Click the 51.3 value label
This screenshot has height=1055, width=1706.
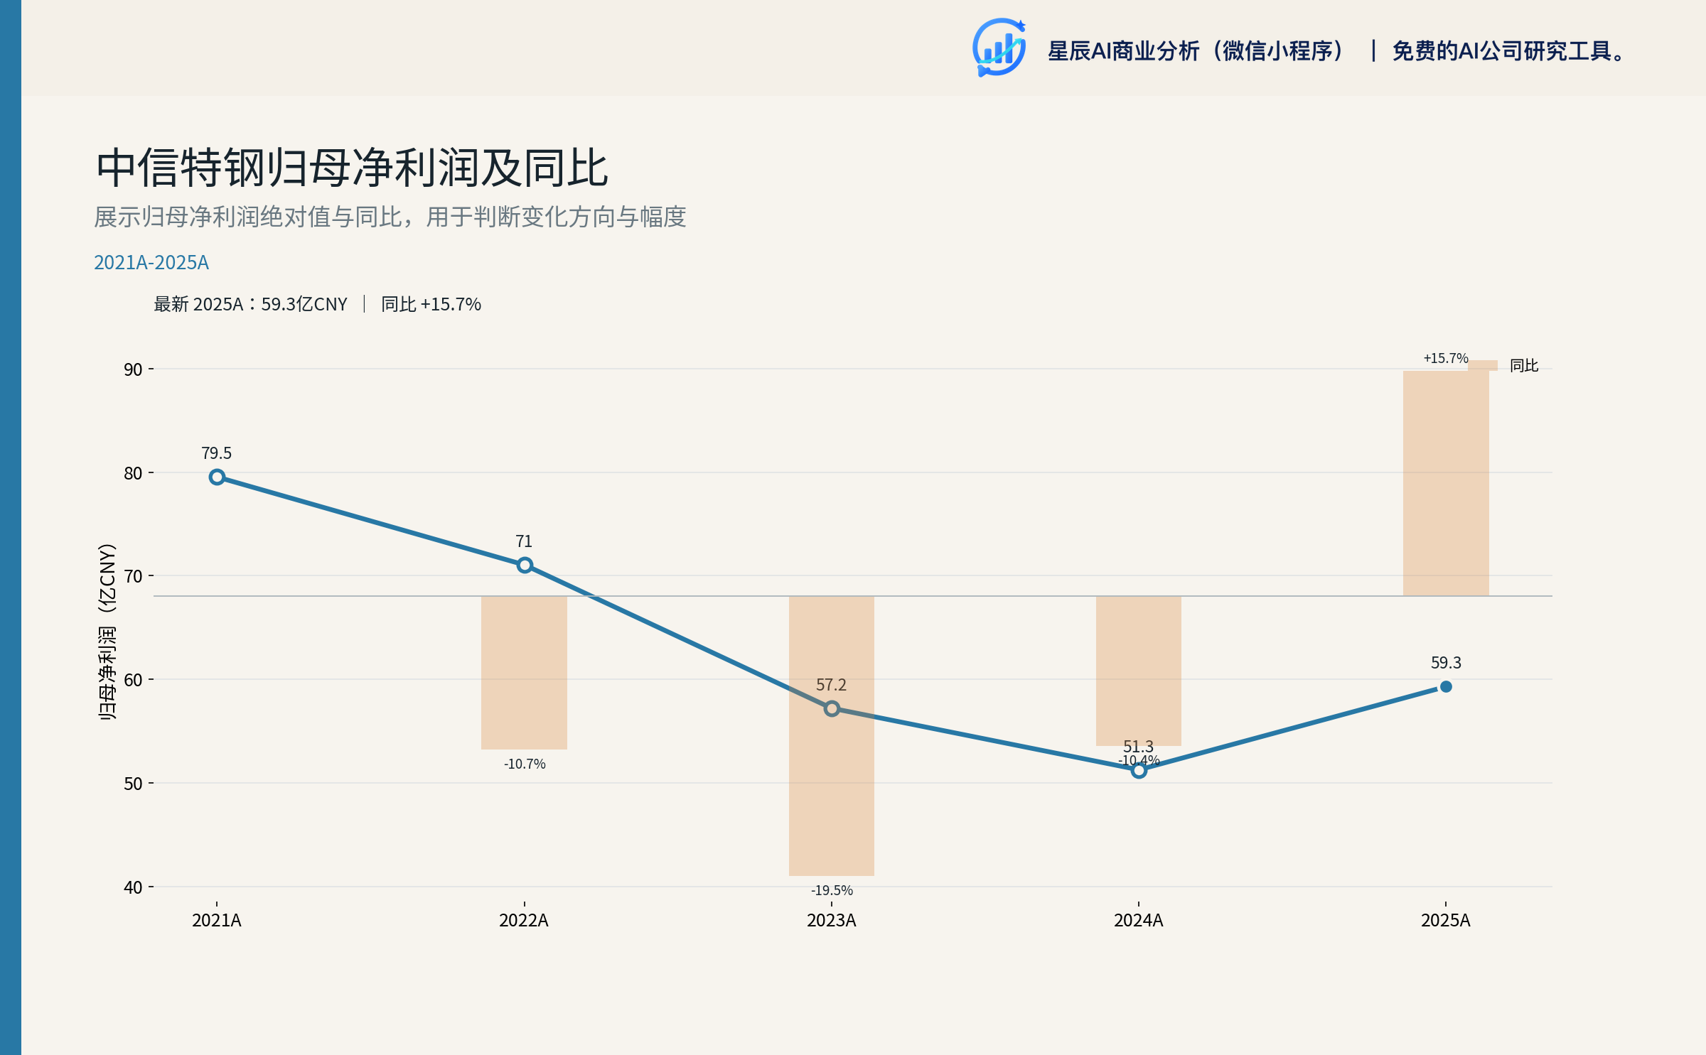(x=1139, y=746)
